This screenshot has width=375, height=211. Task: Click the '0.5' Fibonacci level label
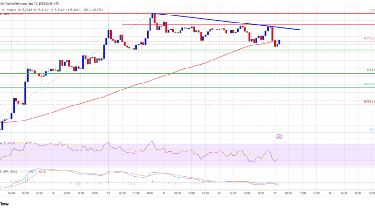coord(369,70)
